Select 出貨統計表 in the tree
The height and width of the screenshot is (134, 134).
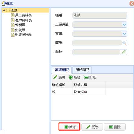click(x=23, y=35)
